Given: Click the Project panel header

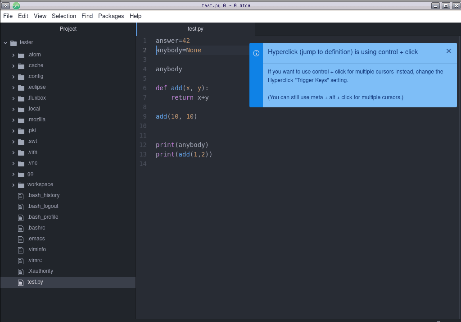Looking at the screenshot, I should click(68, 29).
